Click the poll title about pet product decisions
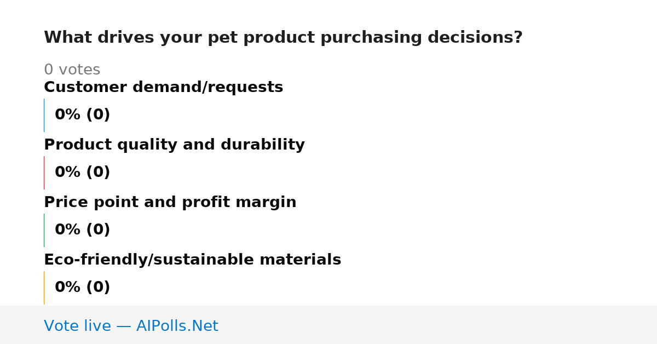 [283, 38]
